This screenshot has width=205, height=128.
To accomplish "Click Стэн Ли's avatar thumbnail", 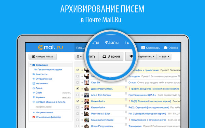I will tap(86, 83).
